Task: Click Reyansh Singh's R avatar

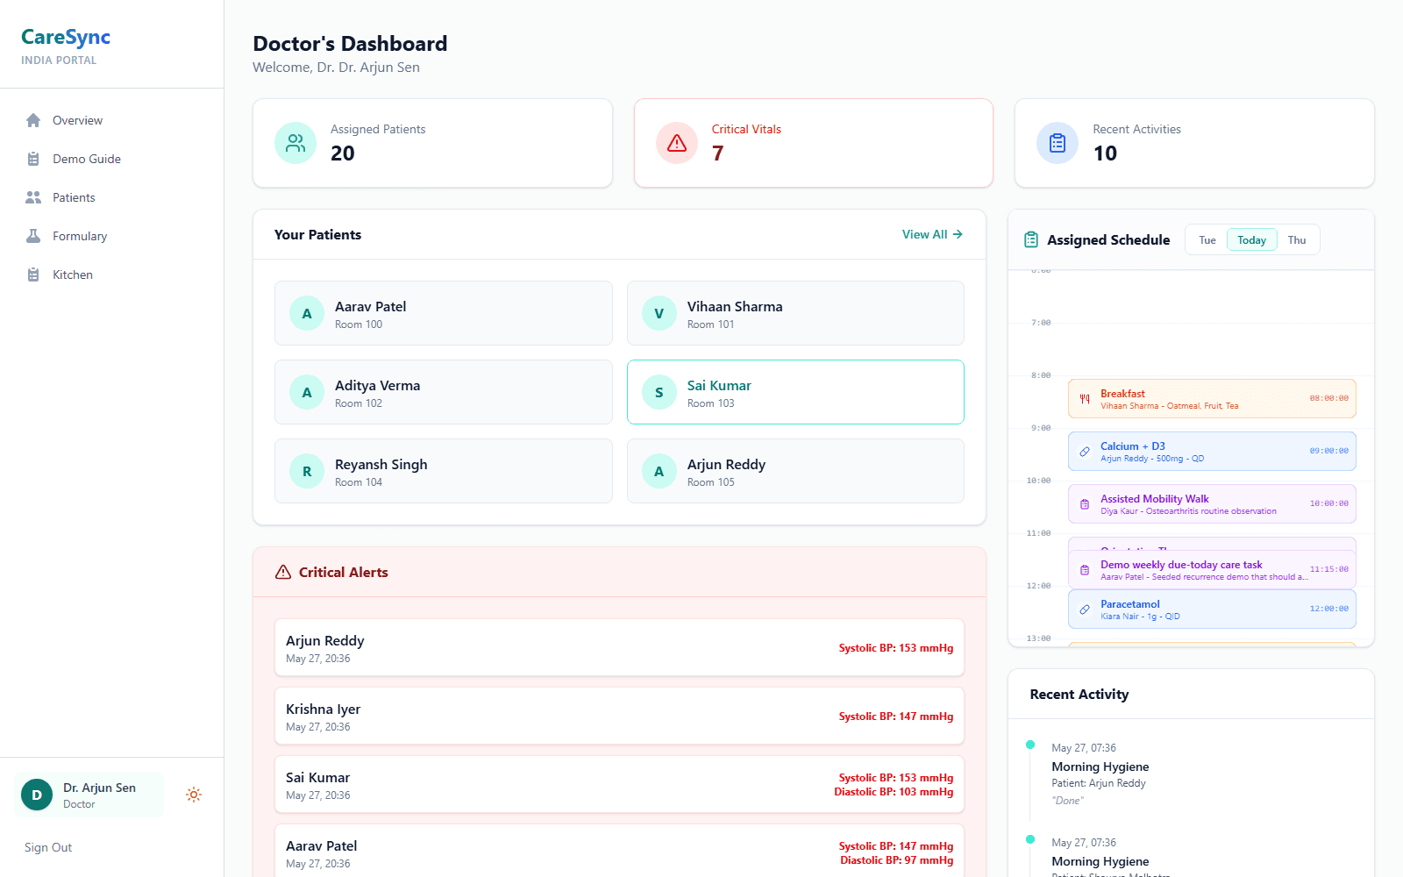Action: coord(307,471)
